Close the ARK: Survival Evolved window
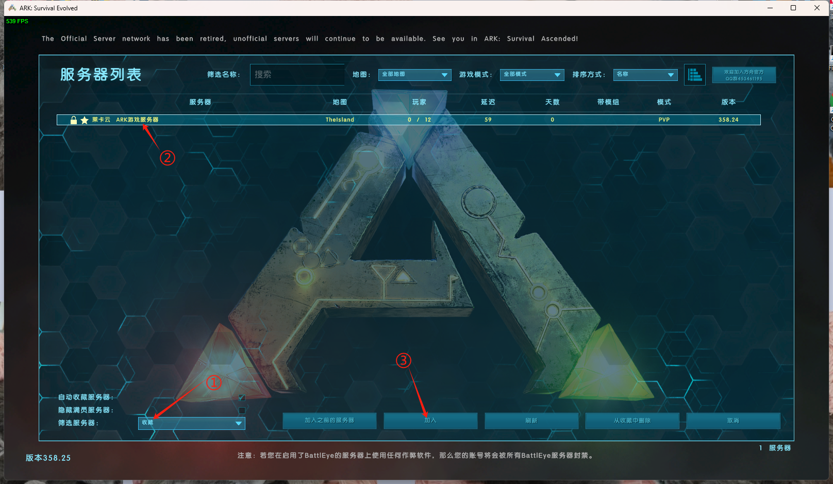 tap(817, 8)
